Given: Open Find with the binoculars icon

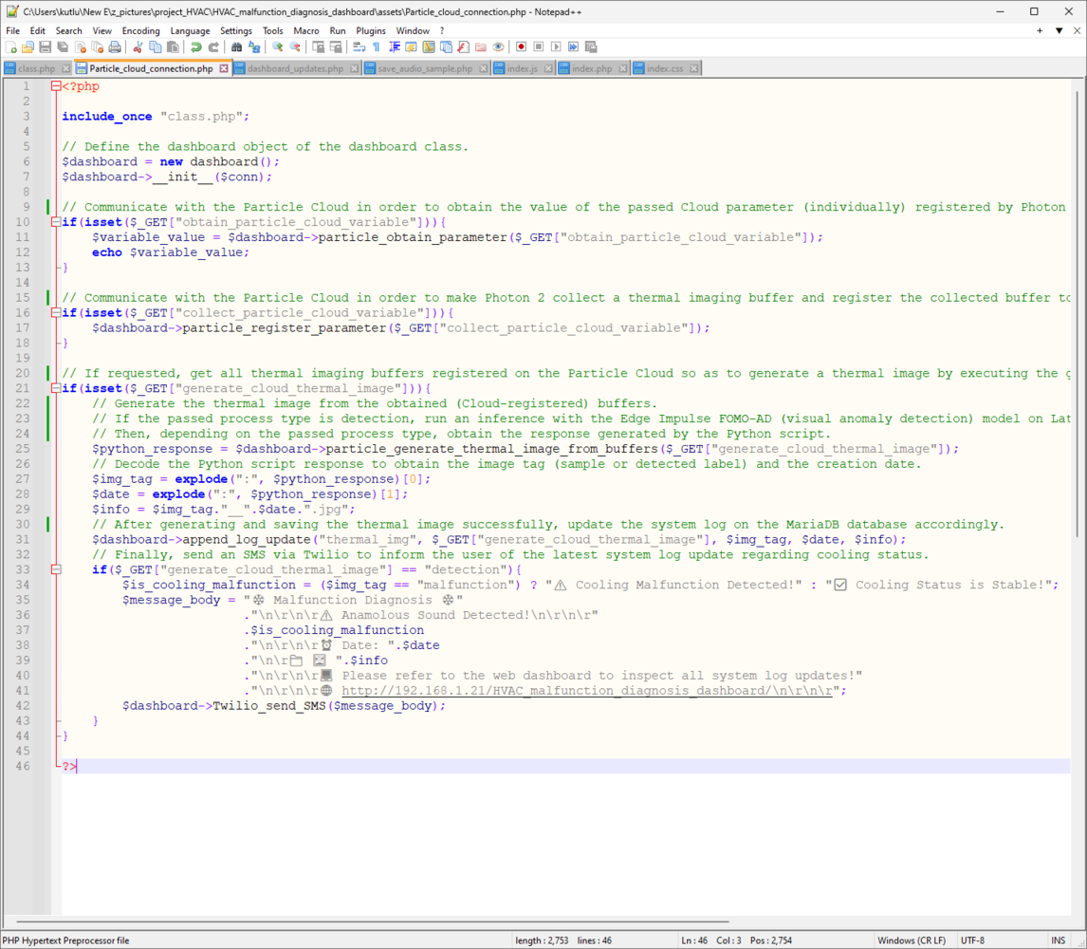Looking at the screenshot, I should [x=237, y=47].
